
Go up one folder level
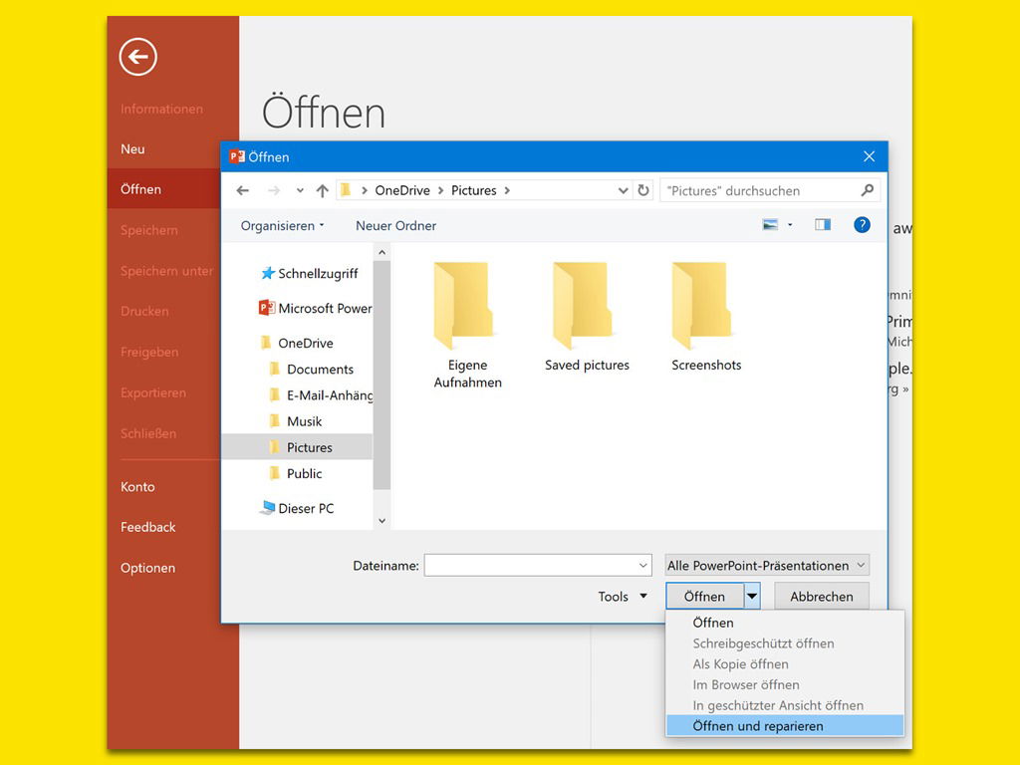[322, 190]
